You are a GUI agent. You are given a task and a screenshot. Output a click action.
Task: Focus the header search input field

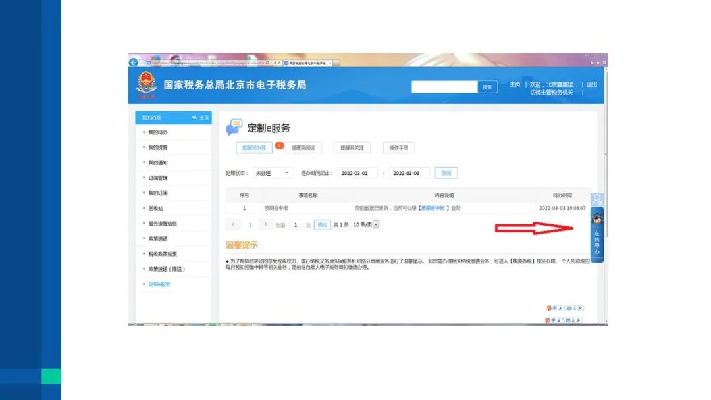click(x=444, y=87)
